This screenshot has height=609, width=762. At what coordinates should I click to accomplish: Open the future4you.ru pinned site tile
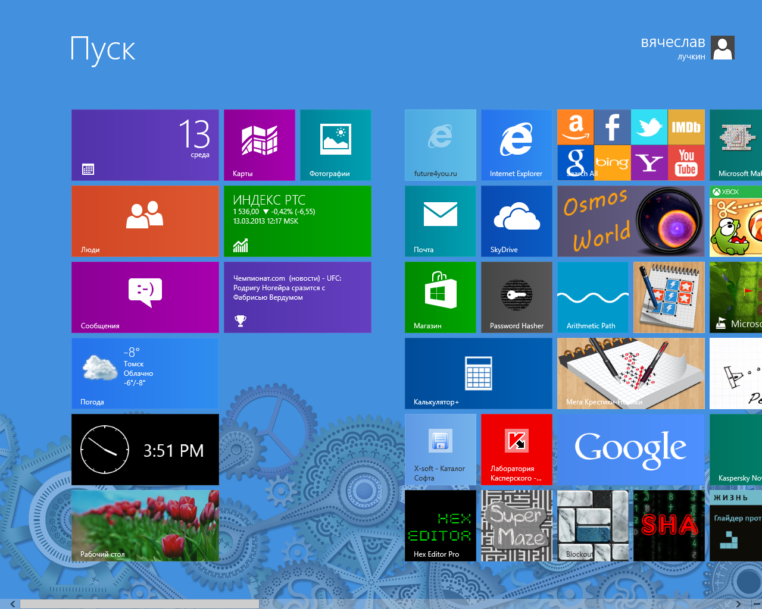[x=441, y=145]
